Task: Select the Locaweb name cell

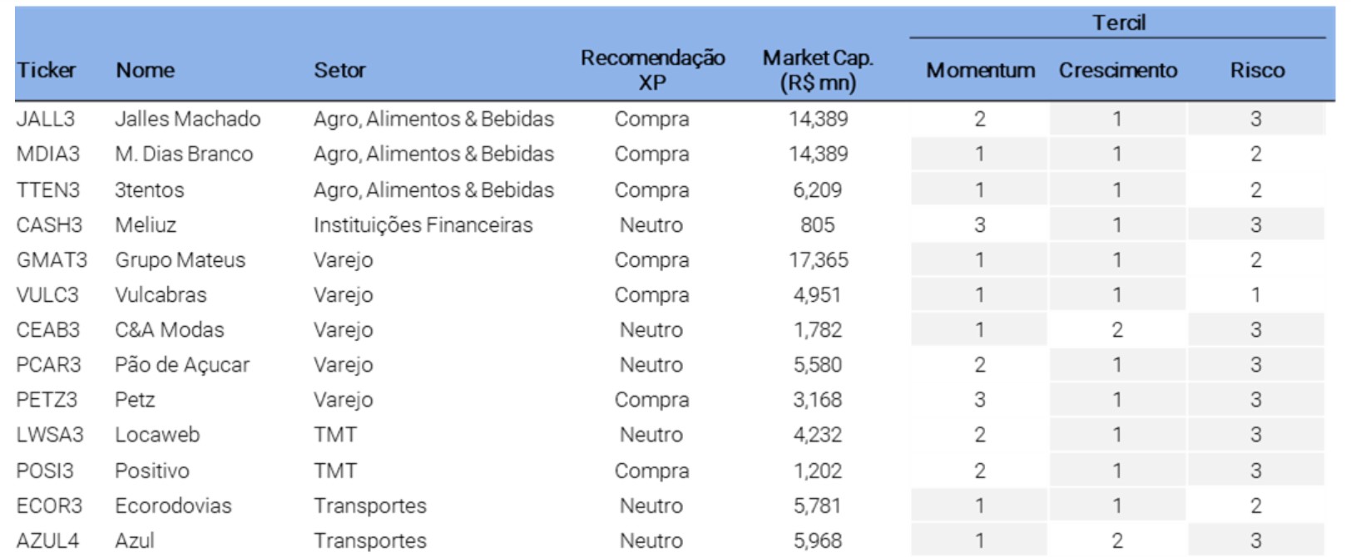Action: click(157, 435)
